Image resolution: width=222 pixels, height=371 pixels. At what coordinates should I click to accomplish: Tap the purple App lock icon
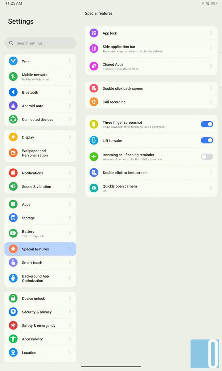pyautogui.click(x=94, y=33)
